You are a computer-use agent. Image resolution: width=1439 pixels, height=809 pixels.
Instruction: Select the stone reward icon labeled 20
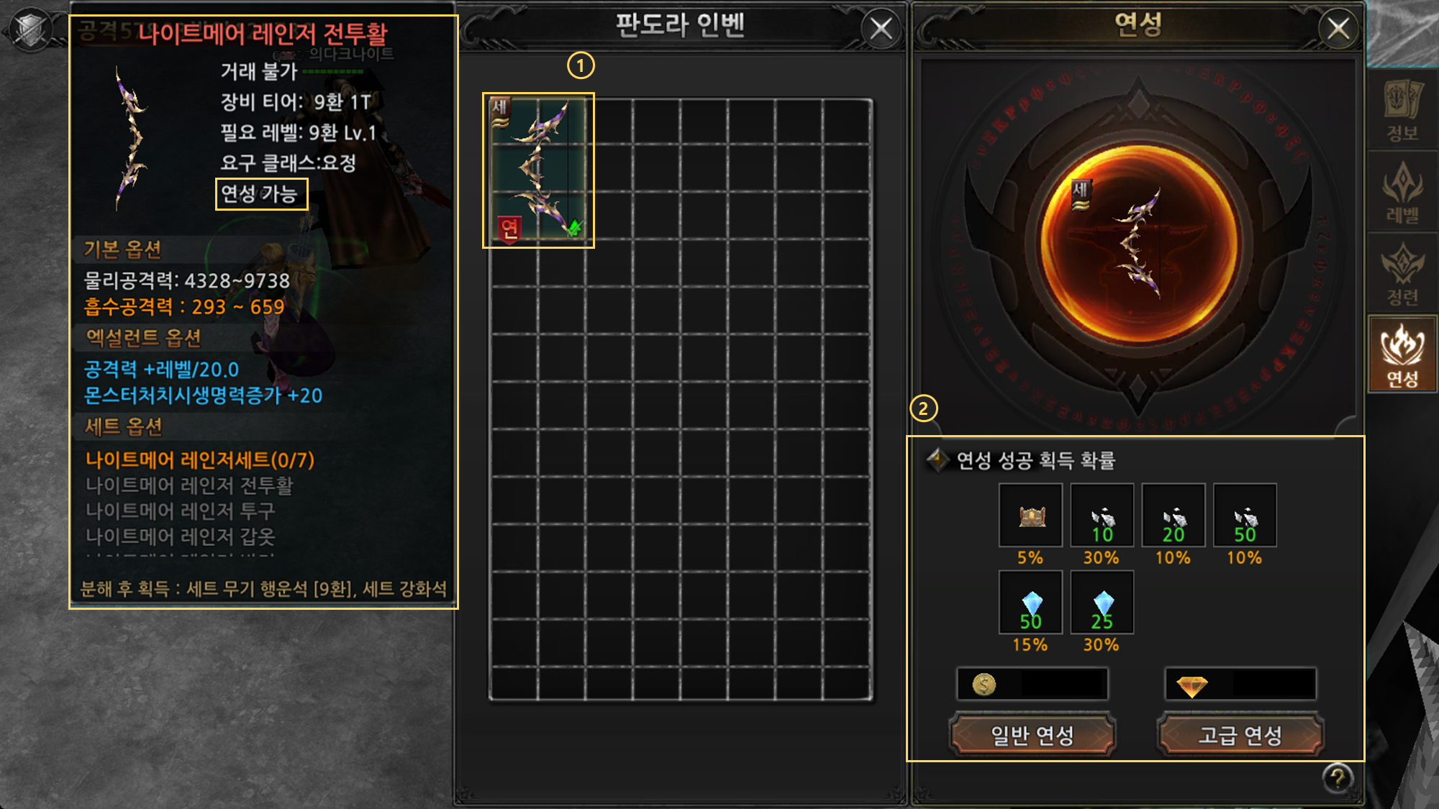coord(1173,515)
